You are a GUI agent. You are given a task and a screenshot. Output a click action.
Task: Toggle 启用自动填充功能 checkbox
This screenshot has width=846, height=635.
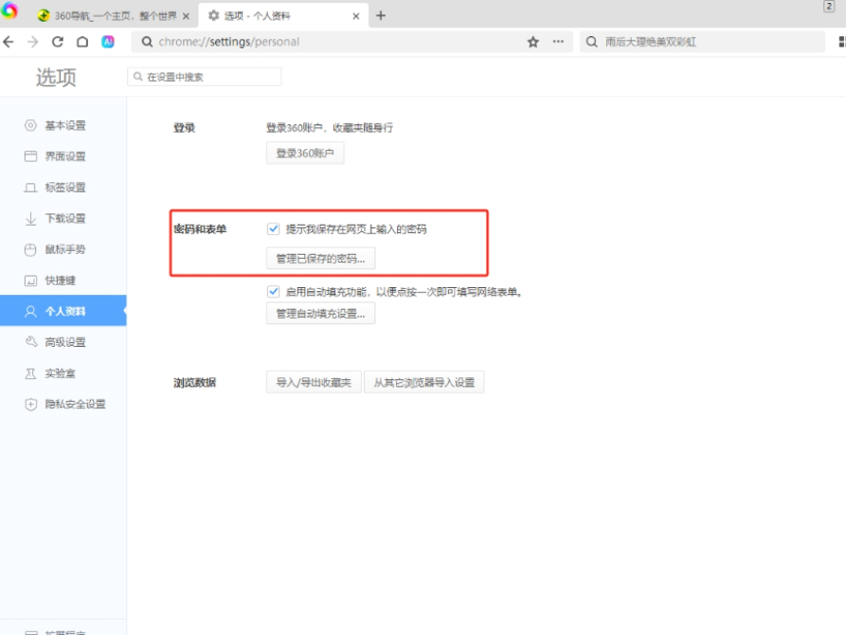coord(274,292)
